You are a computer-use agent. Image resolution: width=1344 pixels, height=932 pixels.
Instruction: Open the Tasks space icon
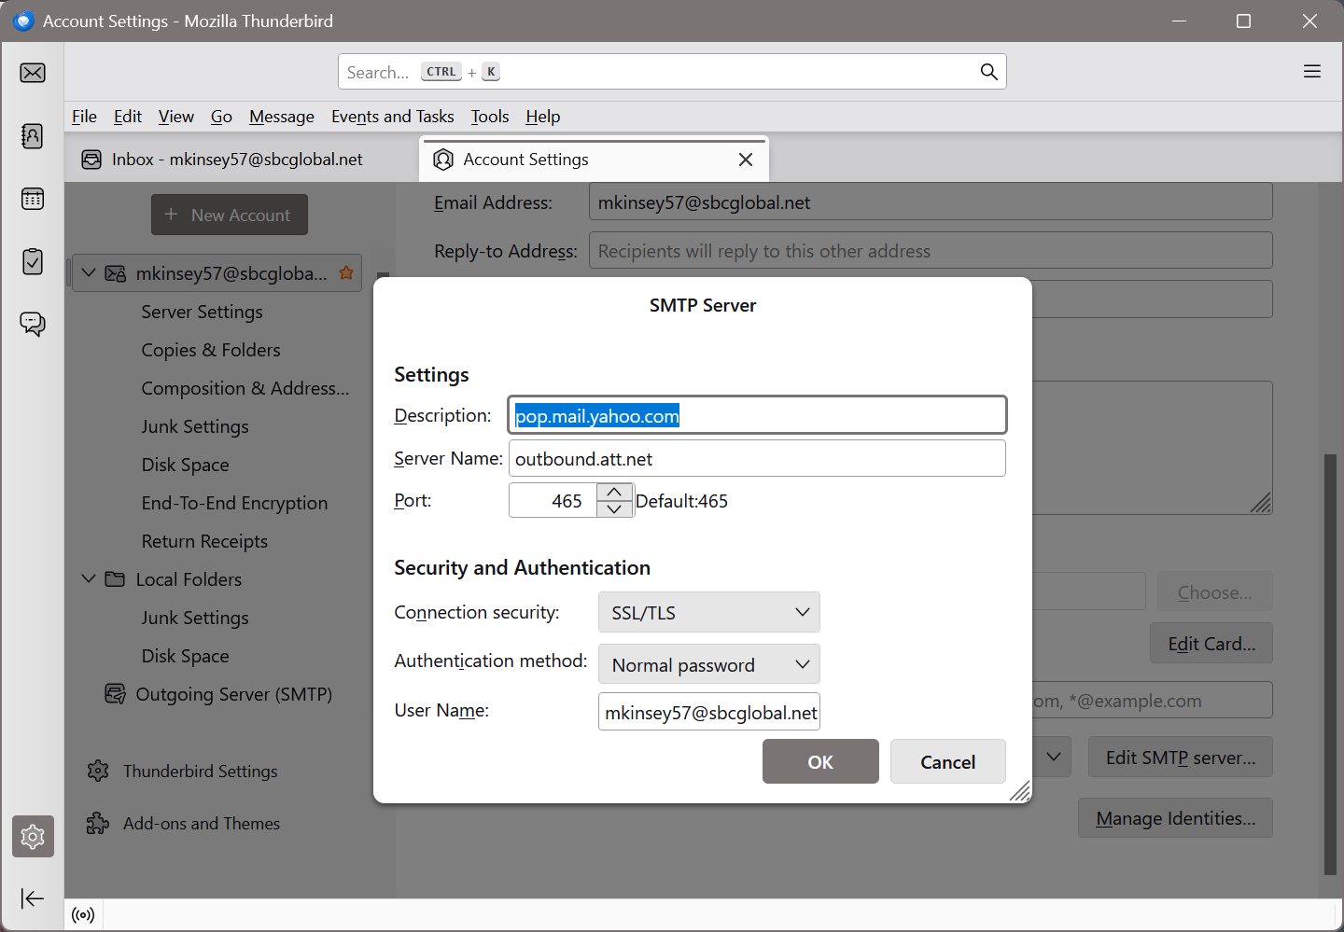(x=33, y=261)
